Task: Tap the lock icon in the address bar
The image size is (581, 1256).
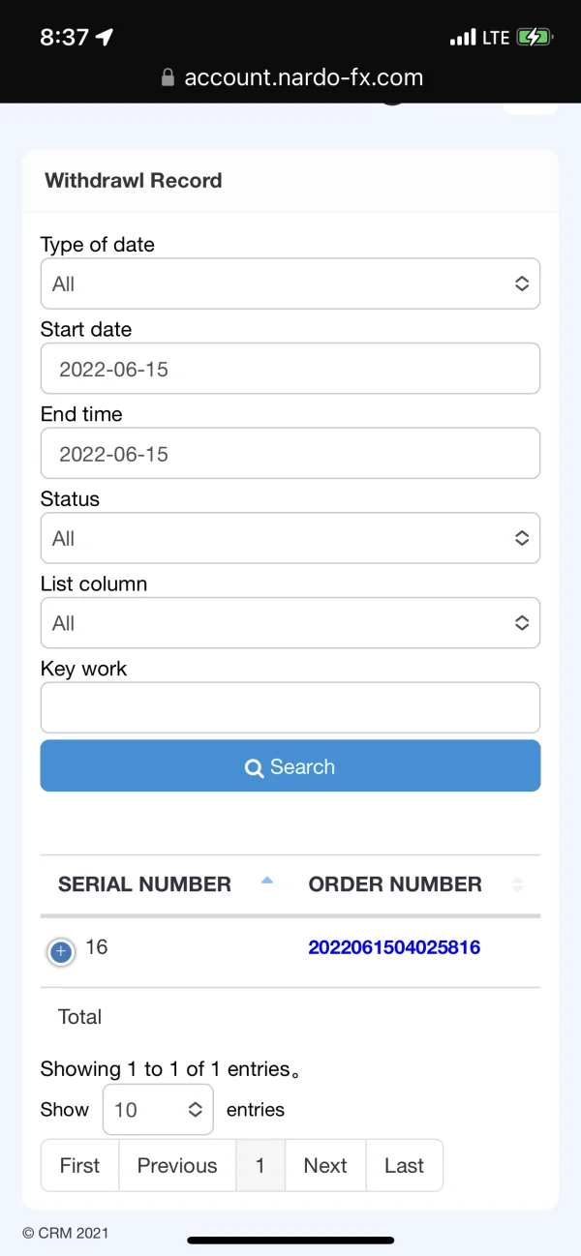Action: (168, 78)
